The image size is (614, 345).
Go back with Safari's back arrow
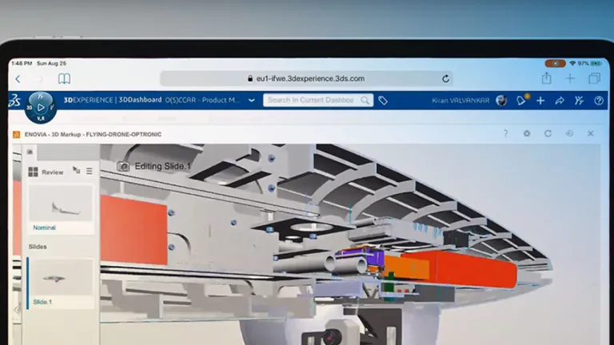tap(18, 79)
